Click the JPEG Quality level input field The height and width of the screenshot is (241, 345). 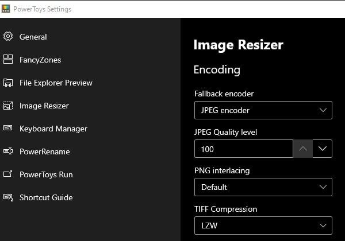click(243, 149)
